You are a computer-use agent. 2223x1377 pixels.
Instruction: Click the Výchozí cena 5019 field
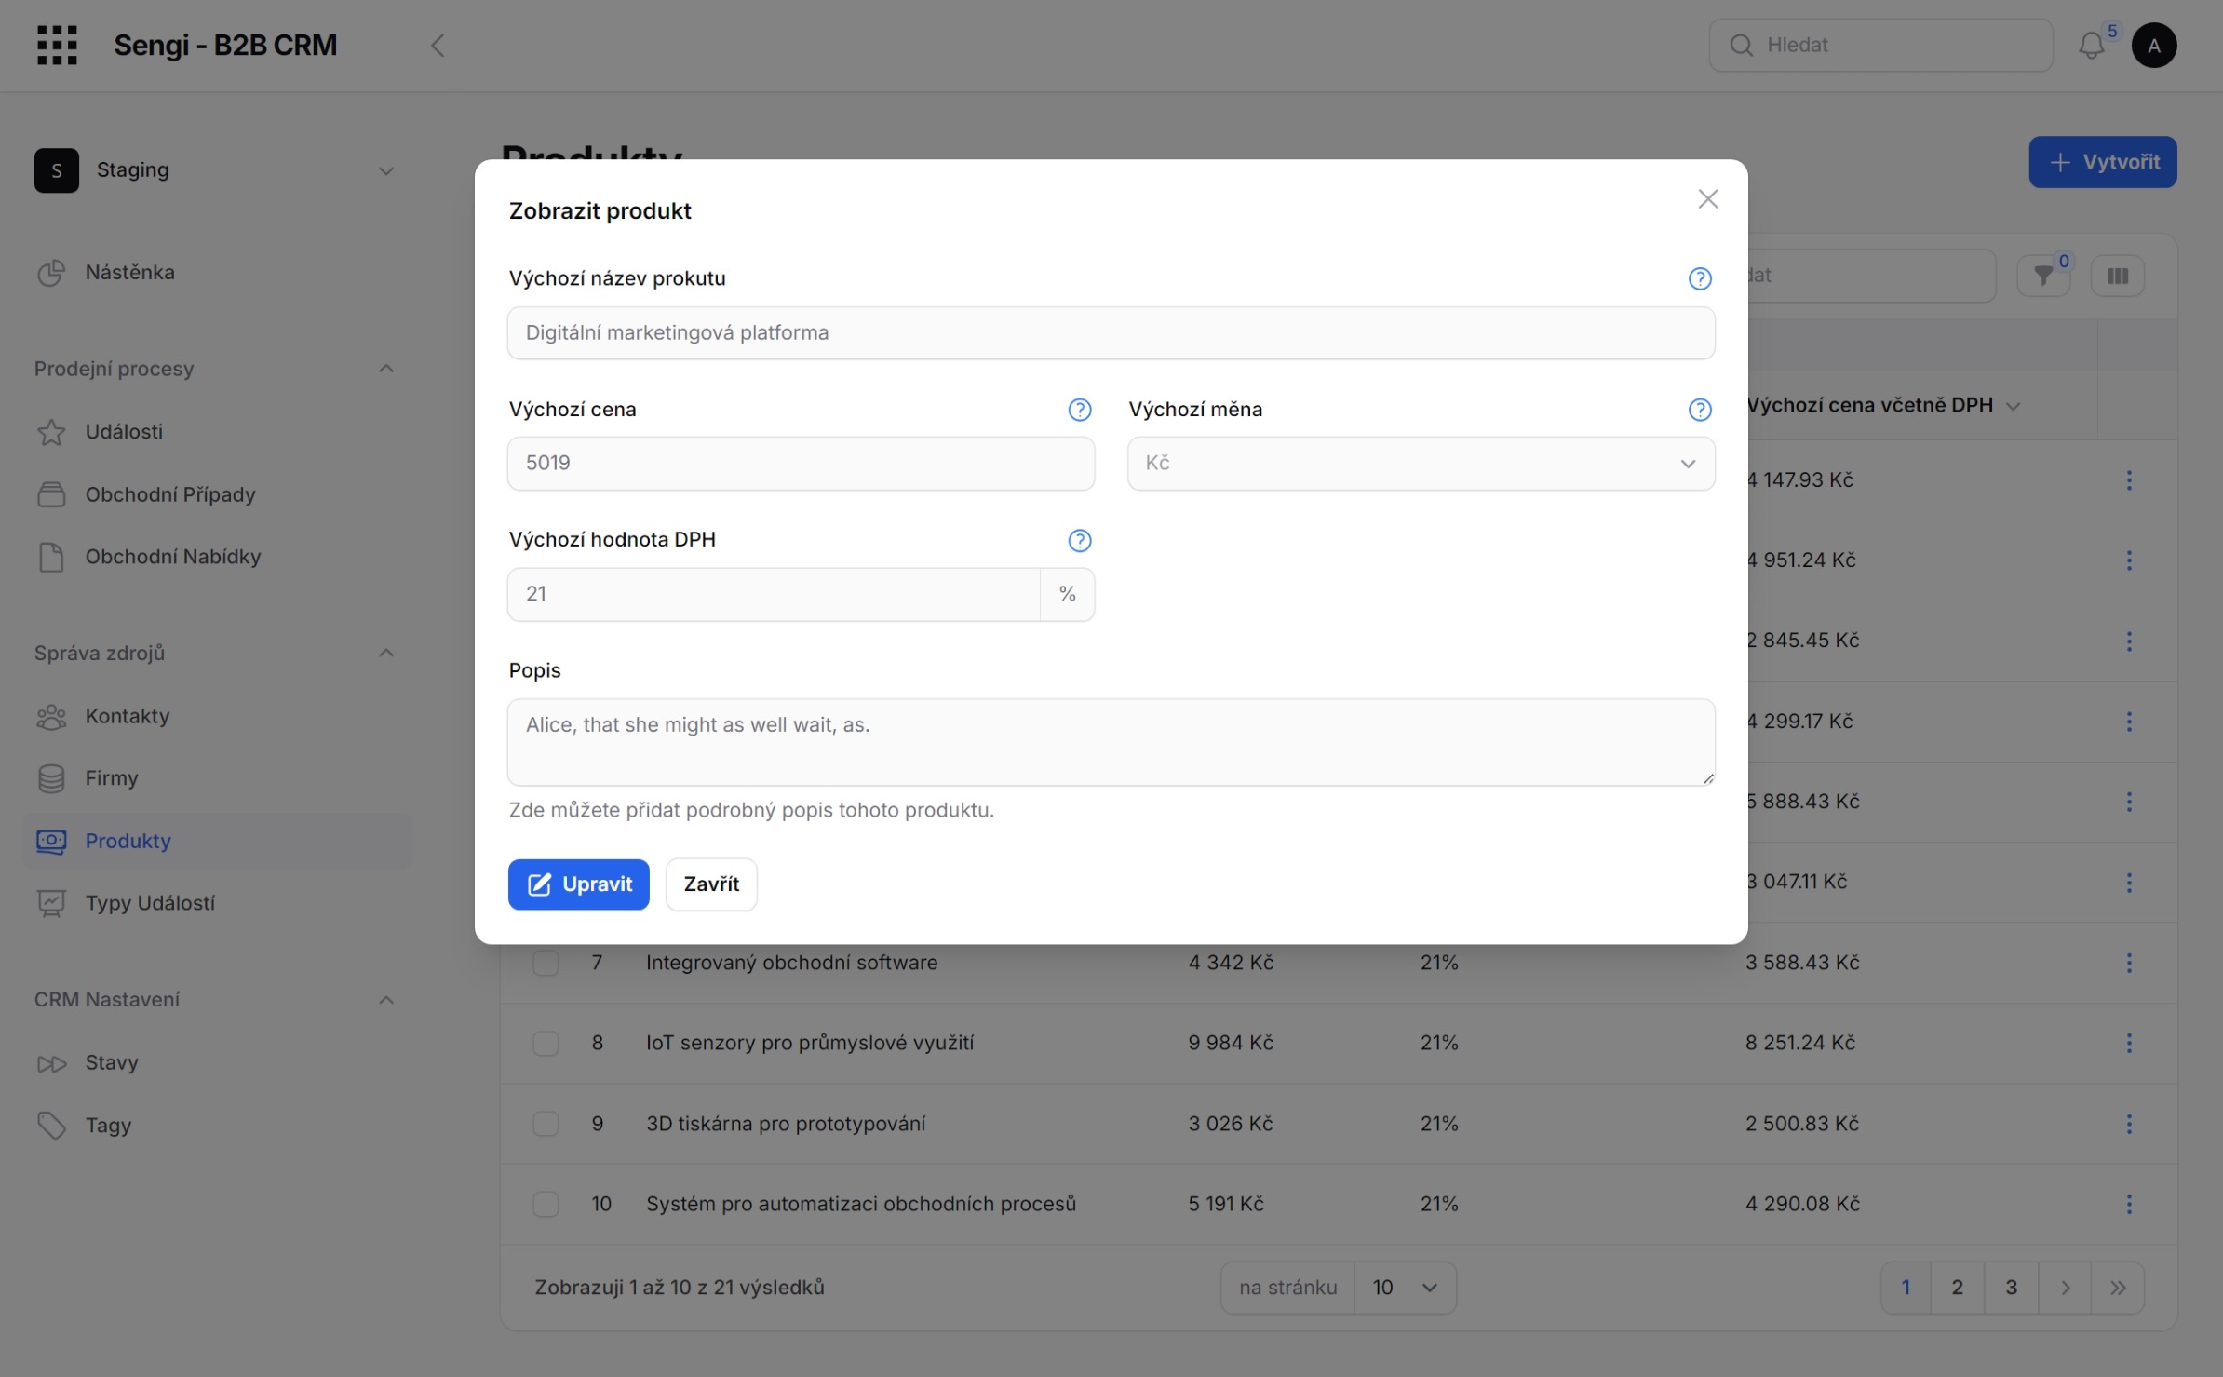click(801, 464)
